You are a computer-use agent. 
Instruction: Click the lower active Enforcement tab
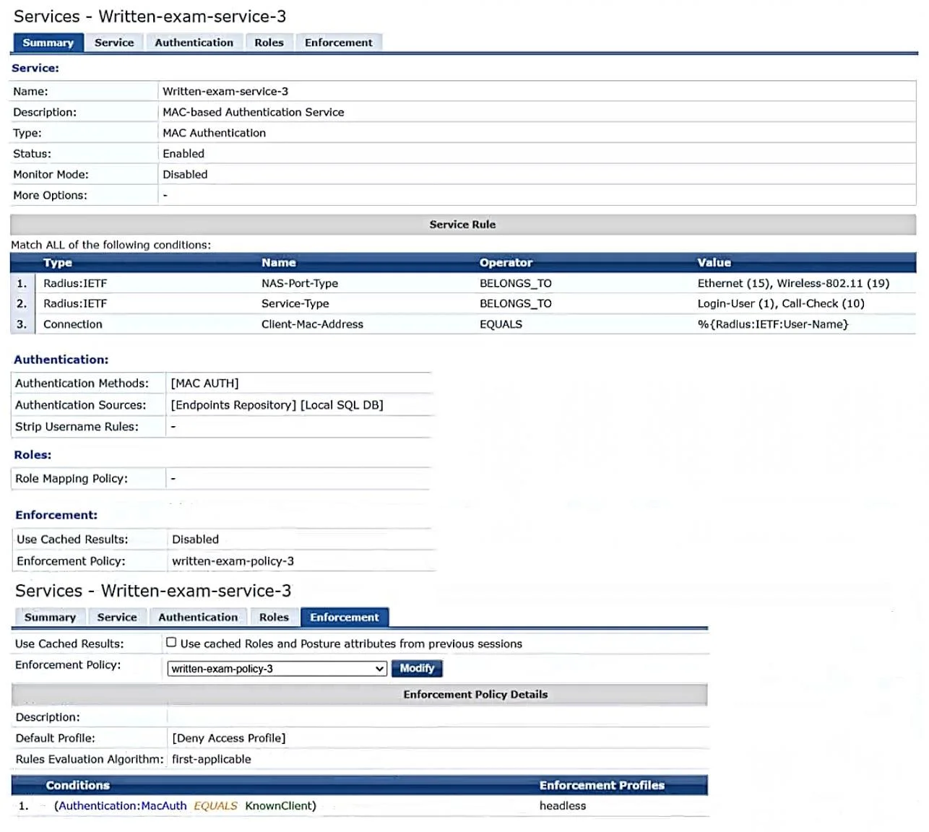click(345, 617)
